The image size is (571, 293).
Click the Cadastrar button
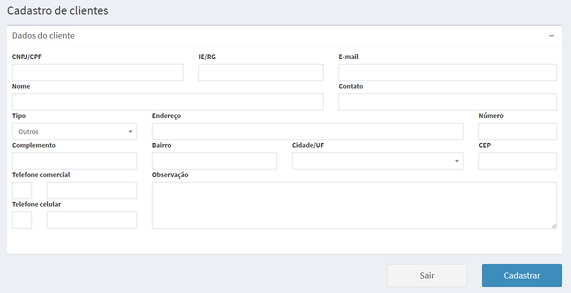[521, 275]
